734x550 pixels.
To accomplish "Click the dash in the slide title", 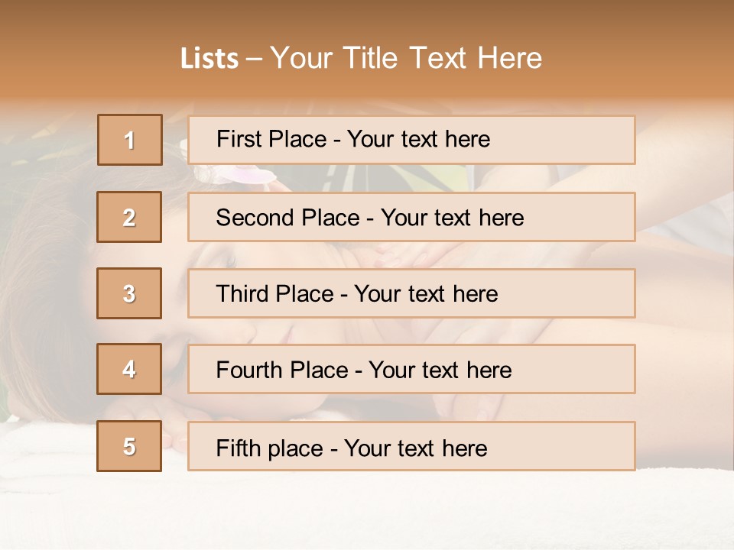I will [x=255, y=59].
